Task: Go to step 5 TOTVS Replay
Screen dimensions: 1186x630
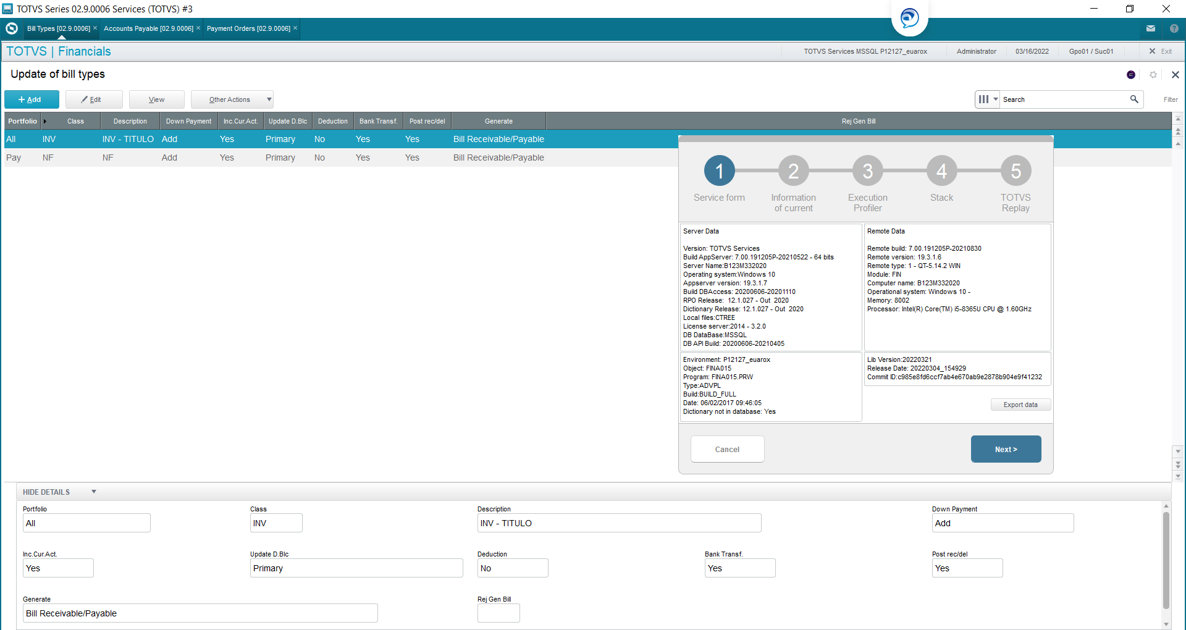Action: (x=1016, y=171)
